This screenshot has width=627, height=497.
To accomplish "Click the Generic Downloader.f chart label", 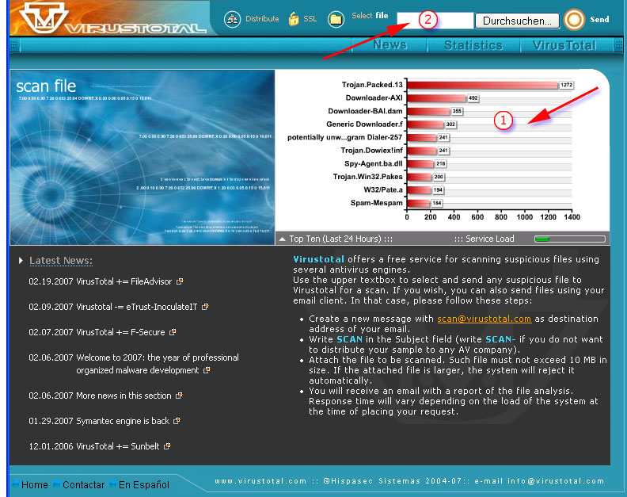I will pos(364,124).
